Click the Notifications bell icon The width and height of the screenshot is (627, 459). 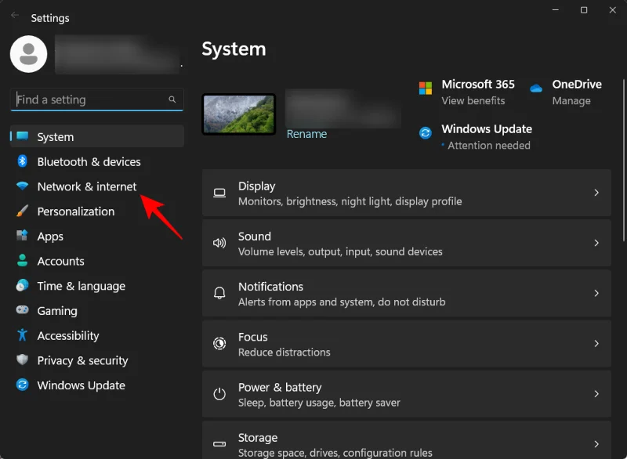tap(219, 293)
